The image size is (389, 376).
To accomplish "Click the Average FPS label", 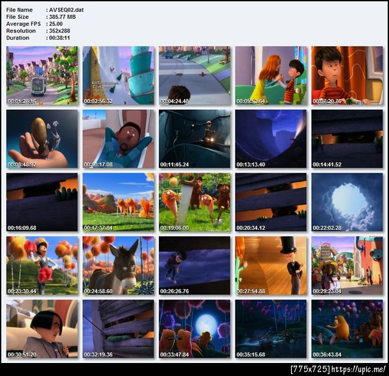I will pos(23,24).
